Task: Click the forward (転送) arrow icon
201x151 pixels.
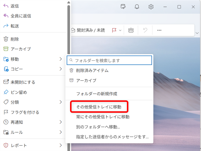Action: pos(6,26)
